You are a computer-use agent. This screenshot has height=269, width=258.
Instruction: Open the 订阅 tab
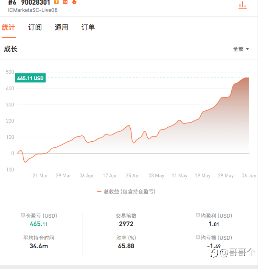pyautogui.click(x=35, y=28)
